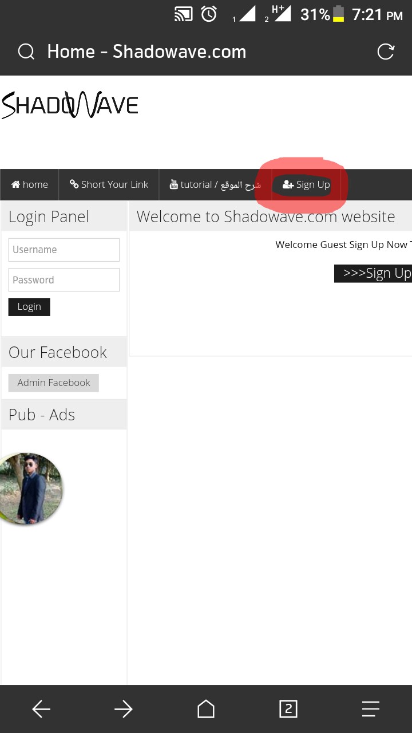Open the tutorial nav item
The width and height of the screenshot is (412, 733).
(215, 184)
